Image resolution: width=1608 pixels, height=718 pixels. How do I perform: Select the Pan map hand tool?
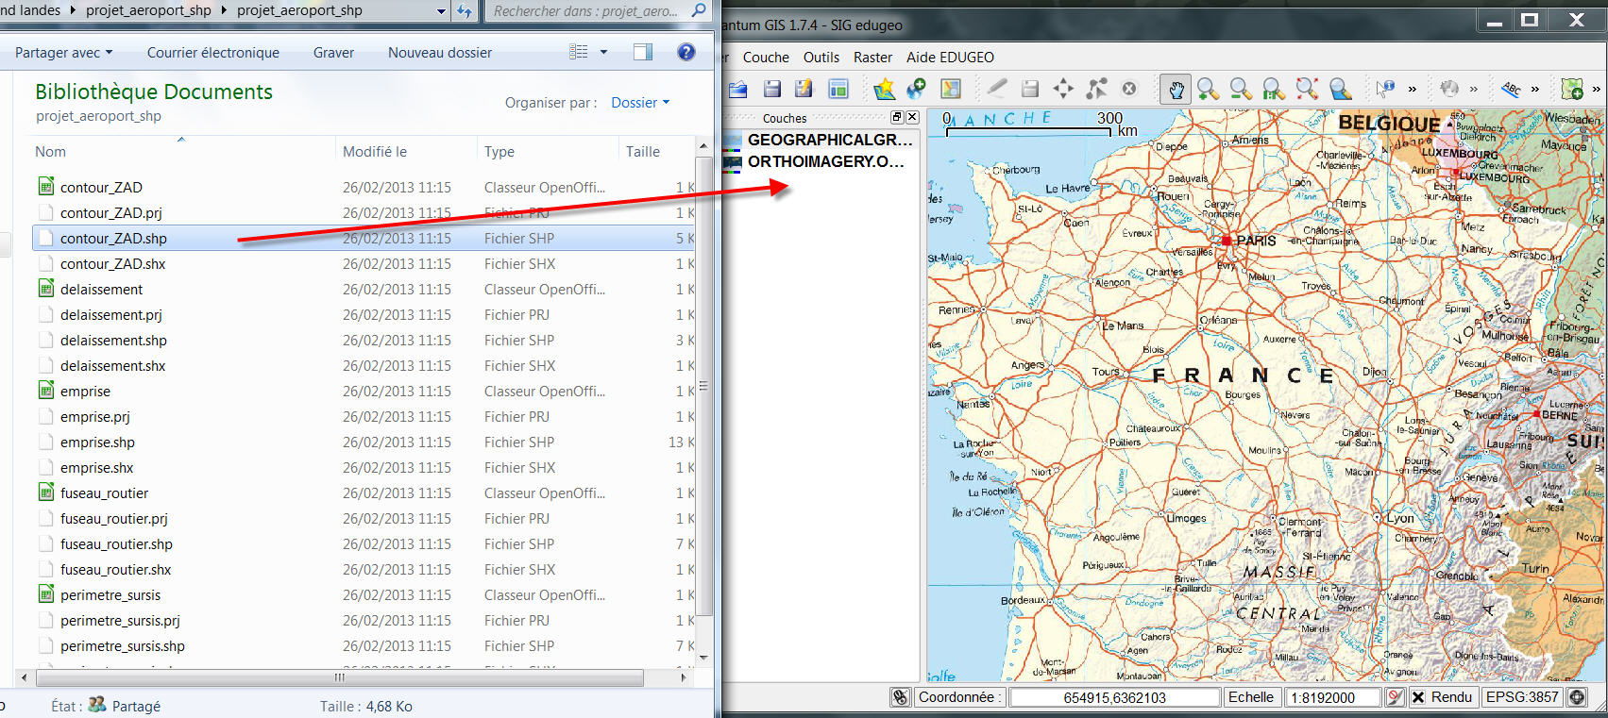point(1176,89)
